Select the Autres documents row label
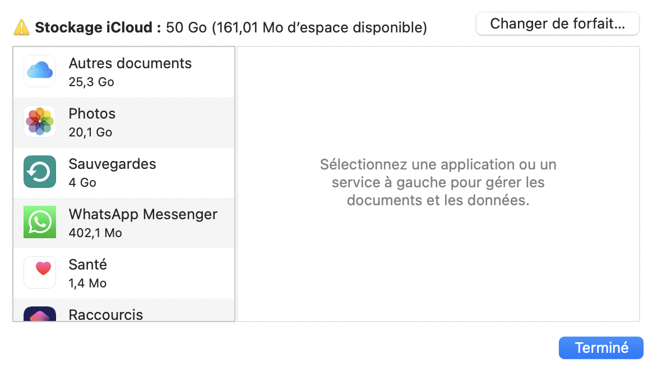 point(130,64)
